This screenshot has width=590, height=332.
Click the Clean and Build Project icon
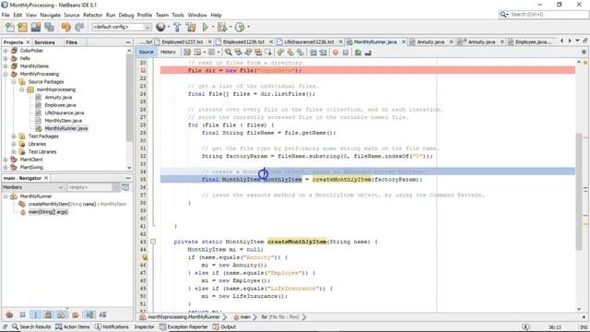pos(191,27)
